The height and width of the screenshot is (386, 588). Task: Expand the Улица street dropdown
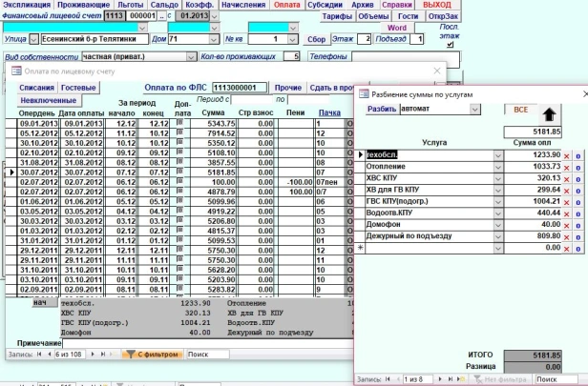click(x=35, y=39)
